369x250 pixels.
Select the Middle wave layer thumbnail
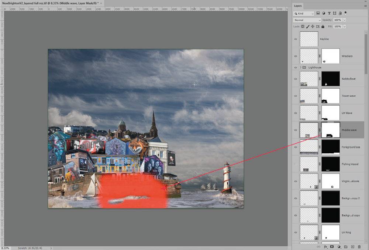[309, 130]
